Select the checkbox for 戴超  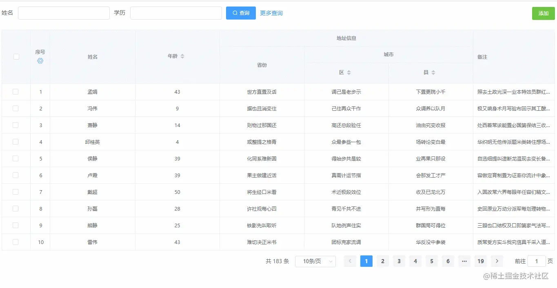(x=16, y=192)
